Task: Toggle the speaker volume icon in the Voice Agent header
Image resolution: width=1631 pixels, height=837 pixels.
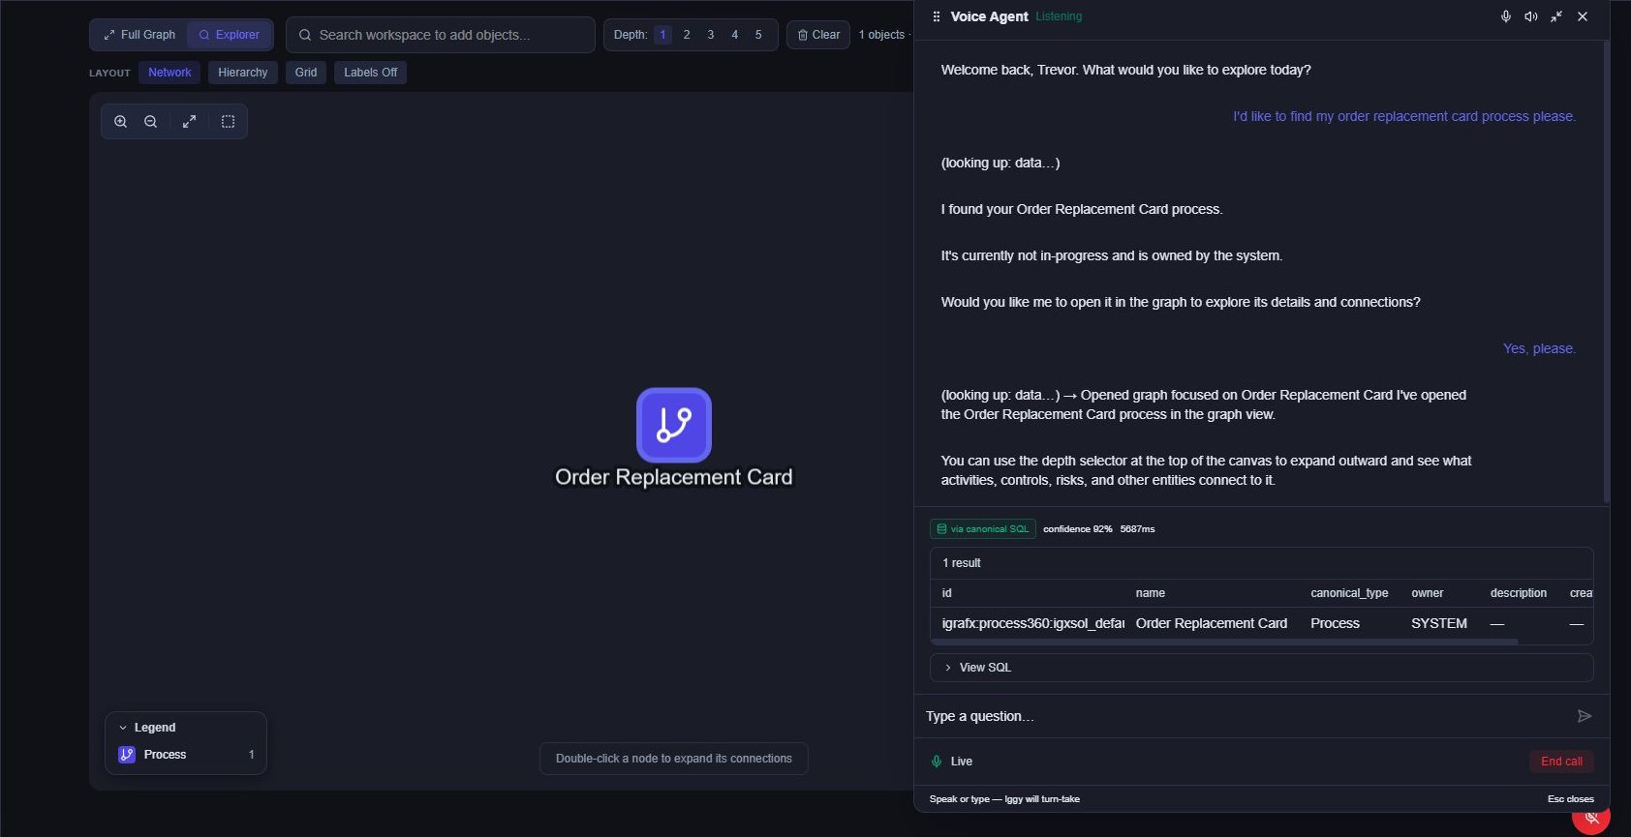Action: [x=1530, y=16]
